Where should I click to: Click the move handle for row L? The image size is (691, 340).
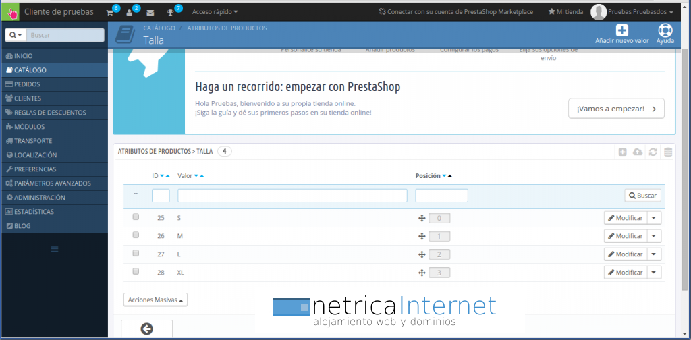pyautogui.click(x=422, y=254)
